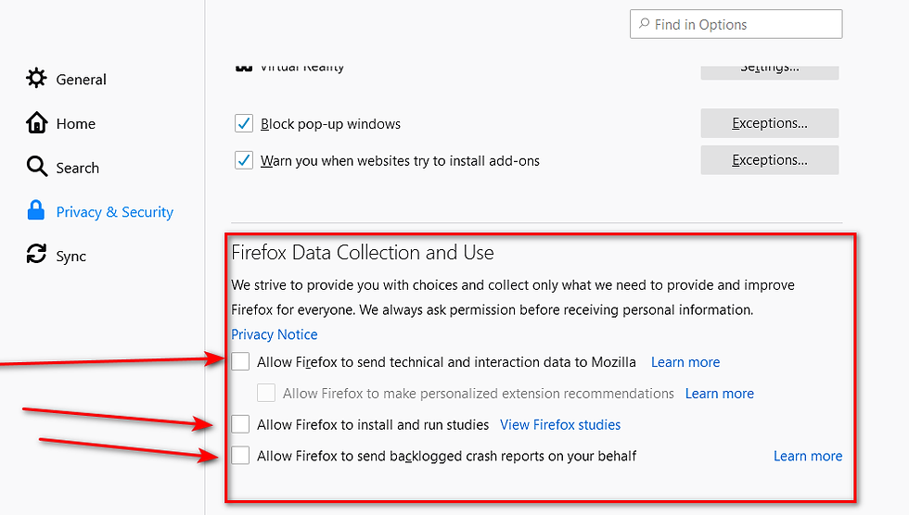Open the Privacy Notice link

click(275, 334)
